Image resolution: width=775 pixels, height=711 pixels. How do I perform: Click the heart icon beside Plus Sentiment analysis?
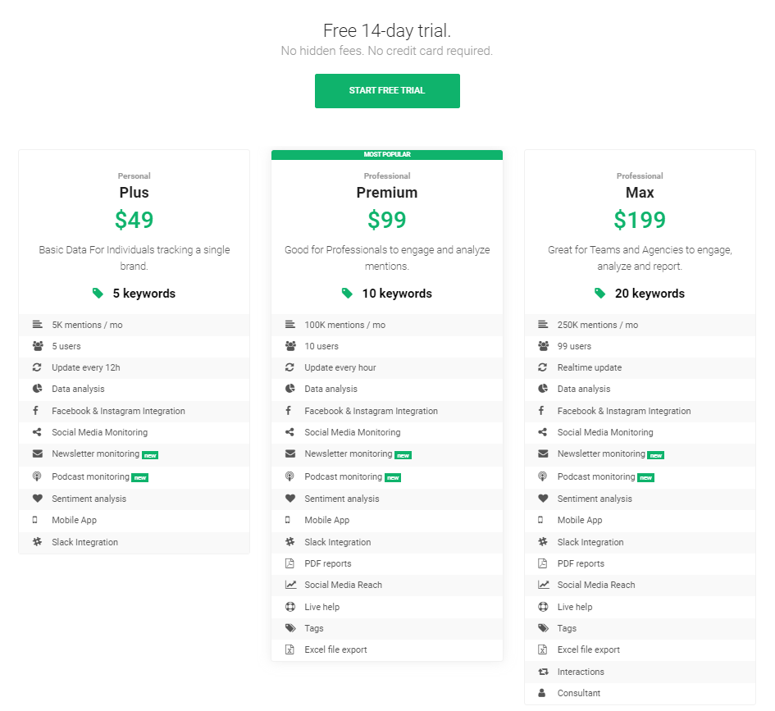pyautogui.click(x=37, y=499)
